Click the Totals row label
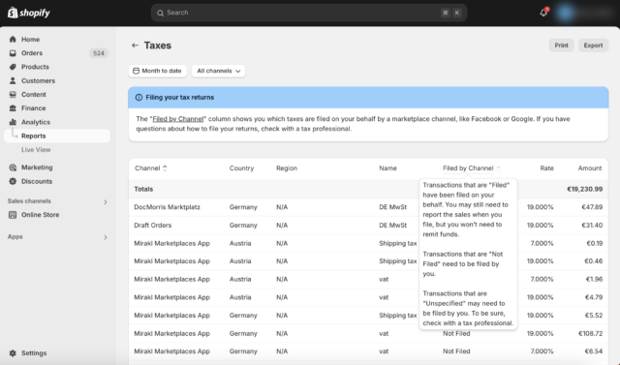This screenshot has width=620, height=365. pyautogui.click(x=143, y=189)
